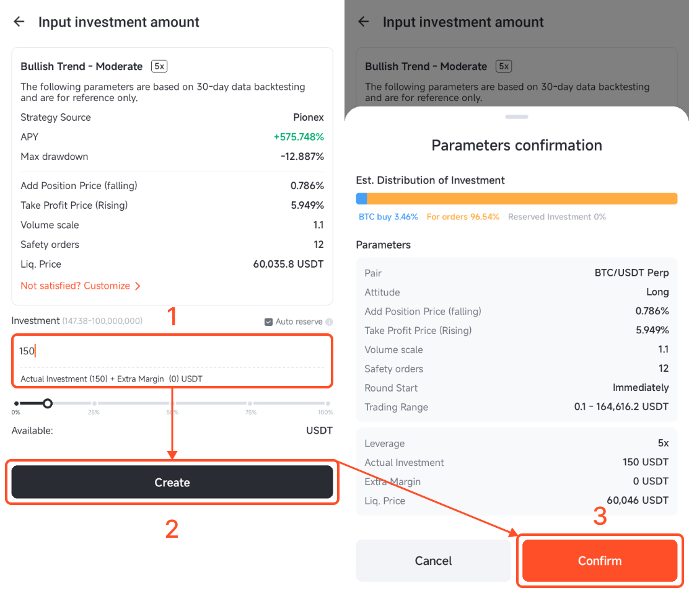Click back arrow in dimmed right panel
The width and height of the screenshot is (689, 596).
(x=363, y=22)
